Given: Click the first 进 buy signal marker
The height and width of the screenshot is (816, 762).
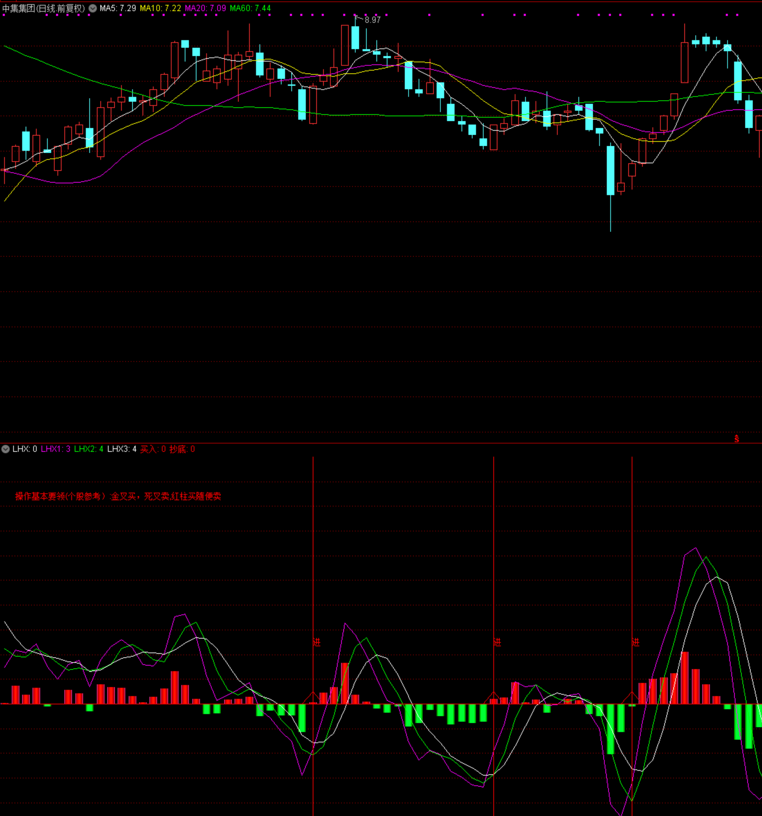Looking at the screenshot, I should pos(316,642).
